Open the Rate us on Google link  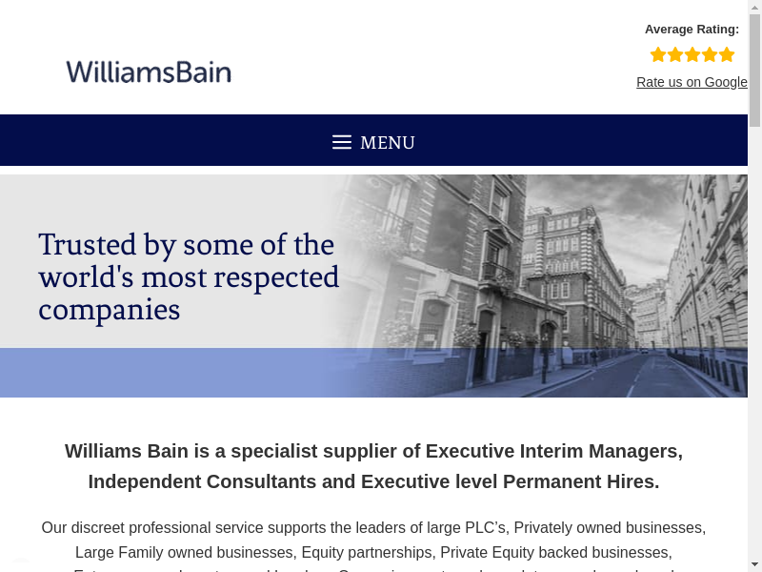[692, 82]
